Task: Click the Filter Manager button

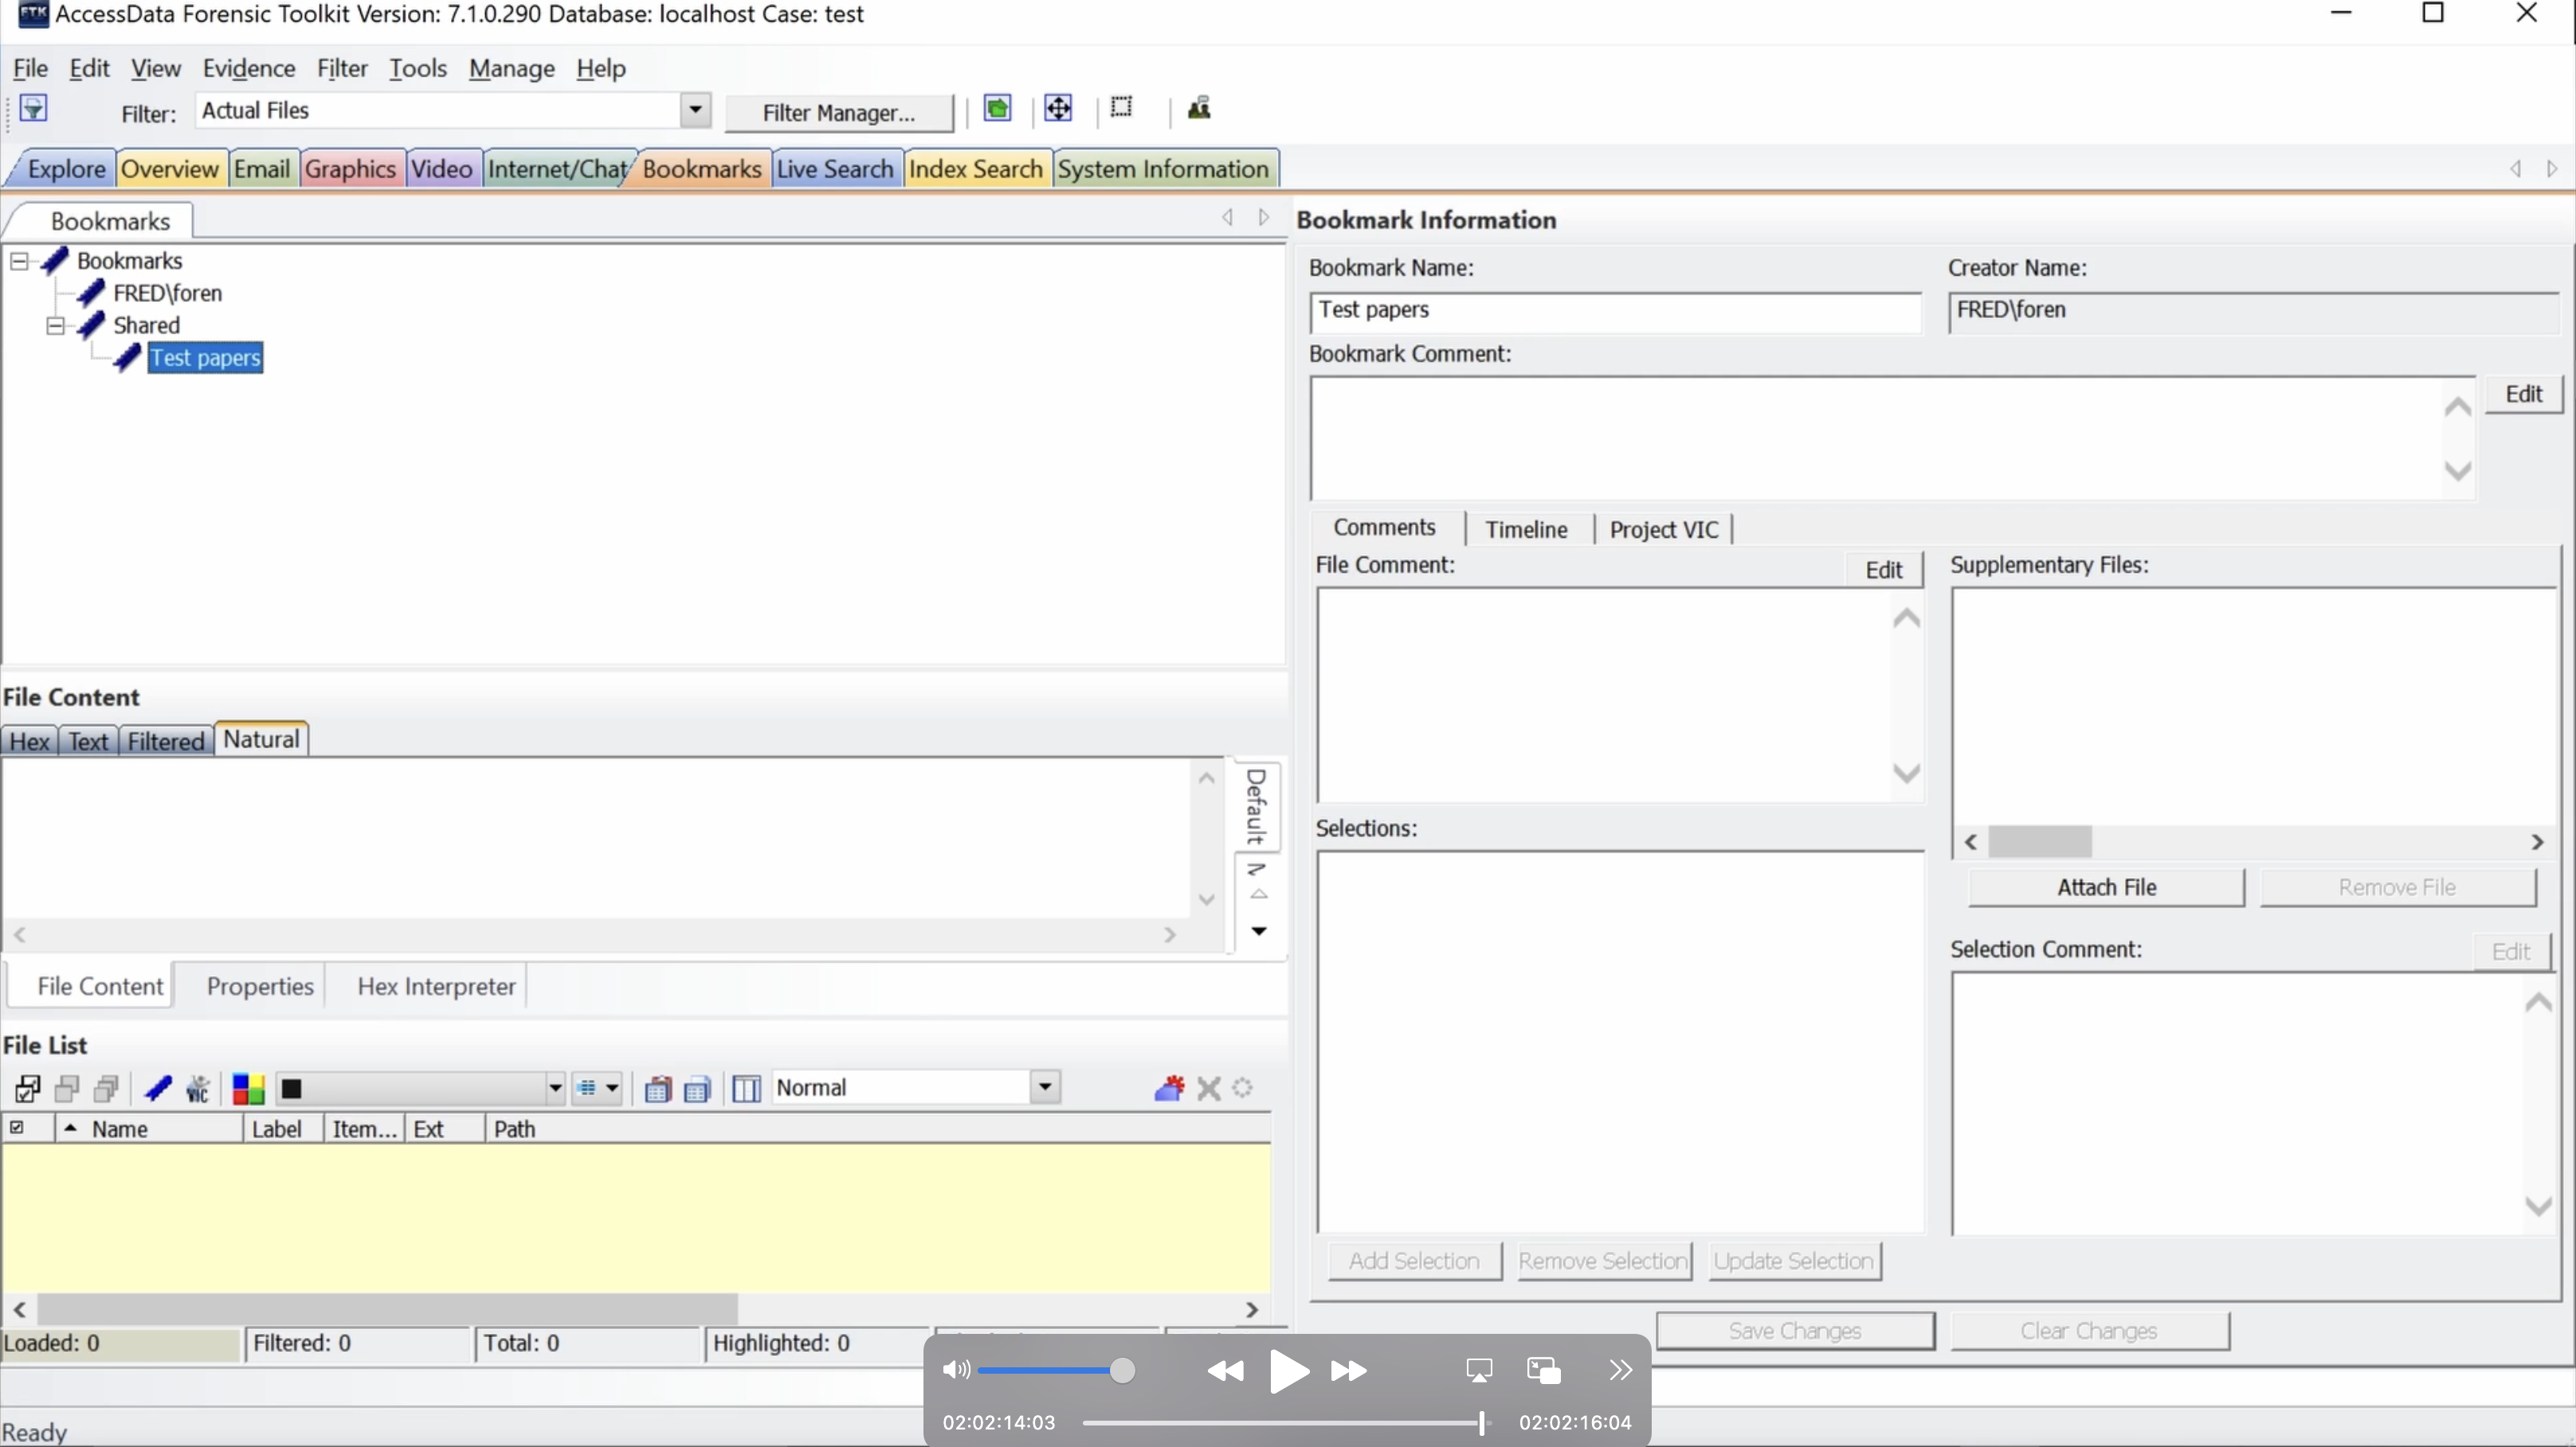Action: [x=839, y=112]
